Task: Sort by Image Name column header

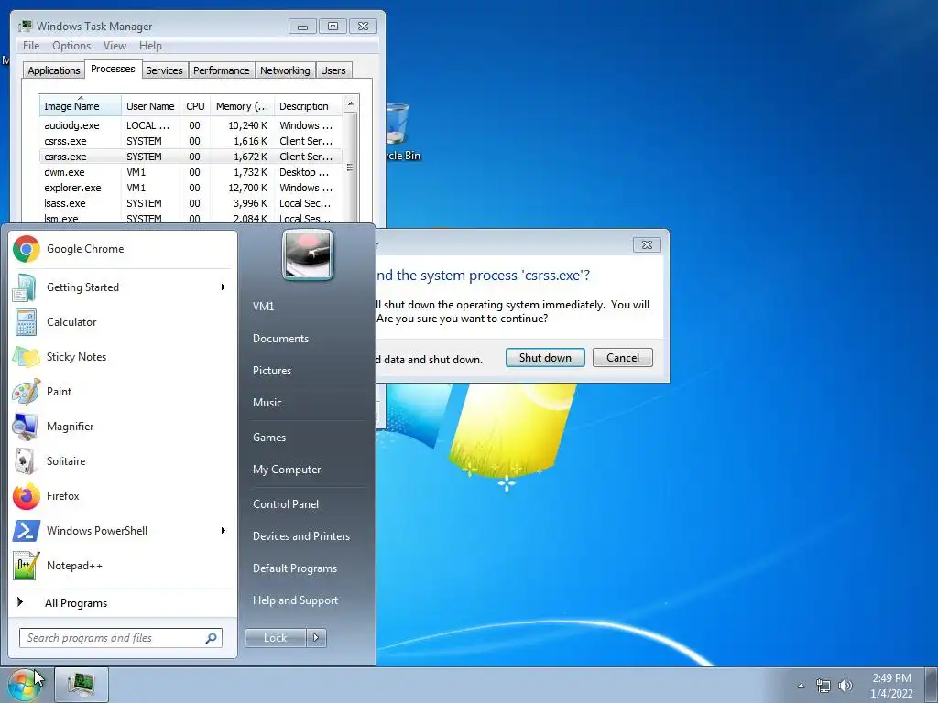Action: tap(81, 106)
